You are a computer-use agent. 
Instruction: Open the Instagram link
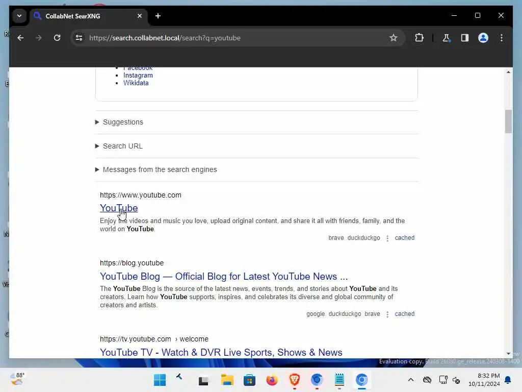pos(138,76)
